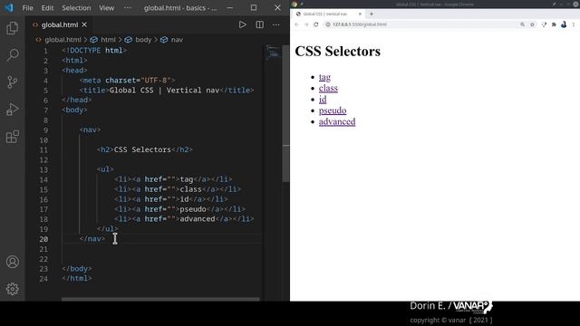Click the </body> closing tag

click(77, 269)
